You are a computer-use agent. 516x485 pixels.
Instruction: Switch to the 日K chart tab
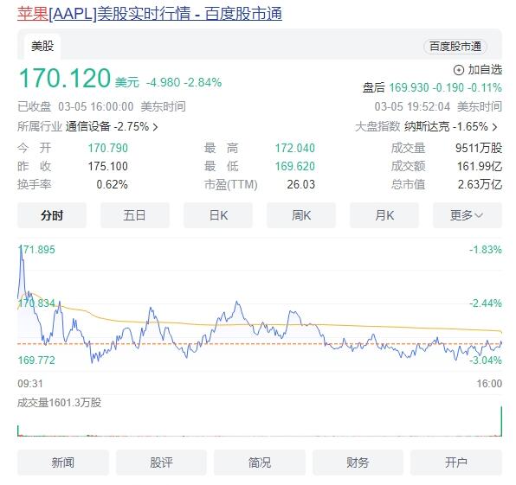218,215
